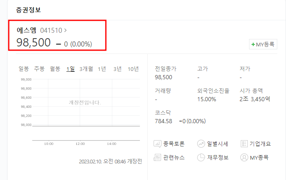The image size is (286, 180).
Task: Expand stock details via chevron after 041510
Action: (65, 30)
